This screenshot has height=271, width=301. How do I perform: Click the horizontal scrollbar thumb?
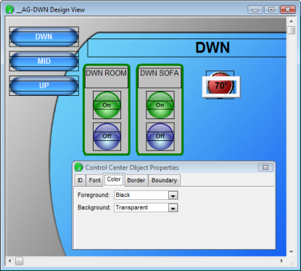tap(19, 261)
